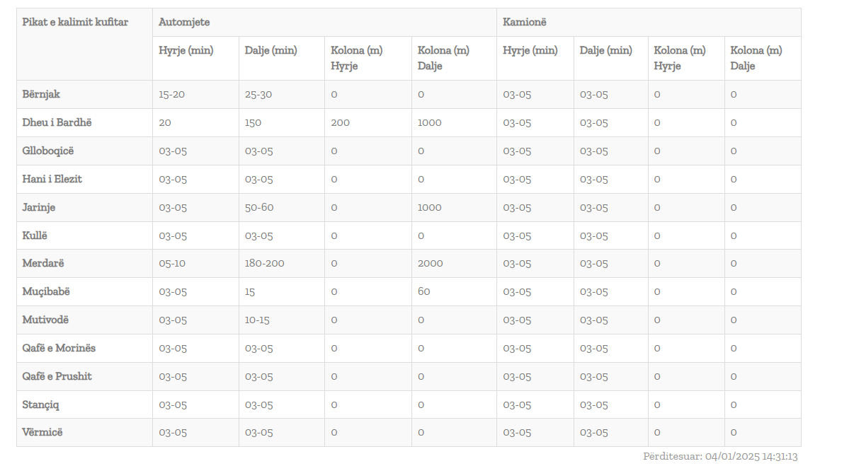Click the 50-60 exit time for Jarinje
Image resolution: width=854 pixels, height=466 pixels.
pyautogui.click(x=259, y=207)
